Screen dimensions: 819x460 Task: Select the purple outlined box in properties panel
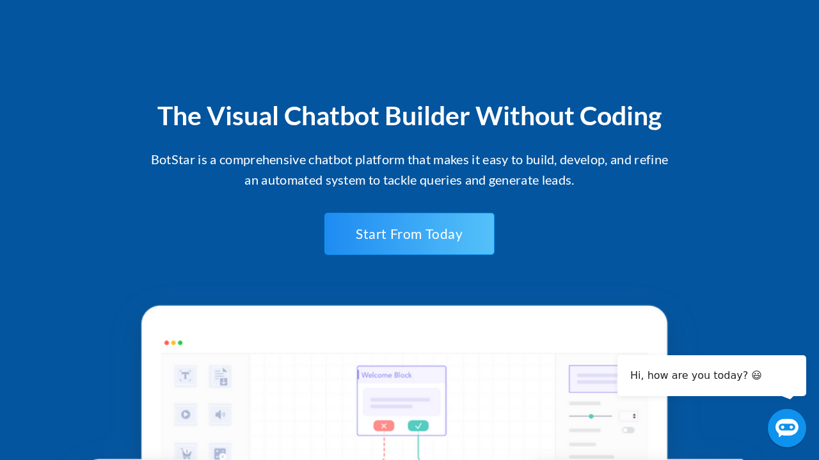pyautogui.click(x=593, y=379)
